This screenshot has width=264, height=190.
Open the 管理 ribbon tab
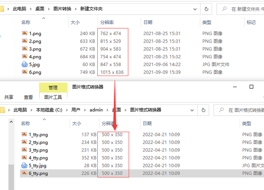[x=53, y=88]
